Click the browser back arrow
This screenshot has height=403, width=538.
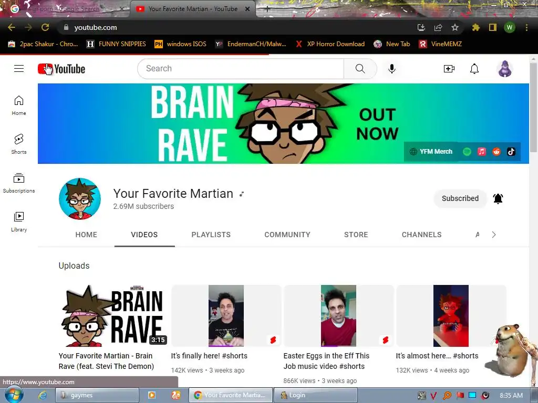[x=12, y=27]
